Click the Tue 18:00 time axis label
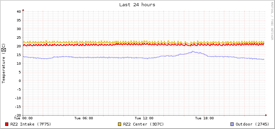Image resolution: width=275 pixels, height=129 pixels. tap(204, 118)
